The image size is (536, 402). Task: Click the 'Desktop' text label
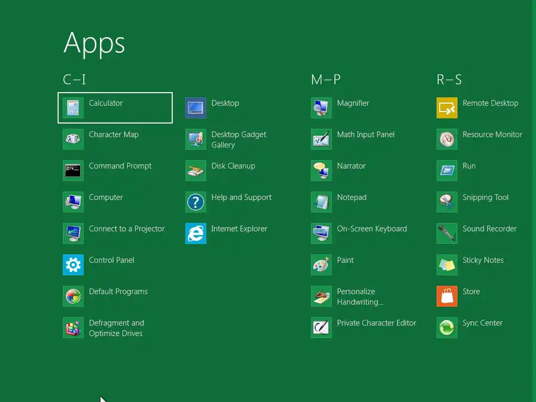(225, 103)
